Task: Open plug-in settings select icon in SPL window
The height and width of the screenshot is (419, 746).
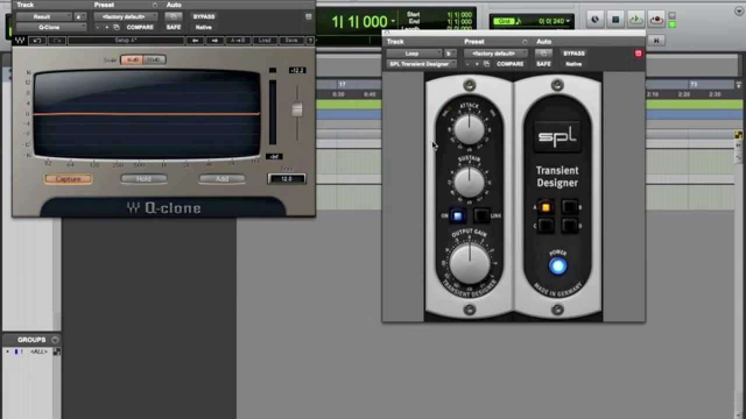Action: 486,64
